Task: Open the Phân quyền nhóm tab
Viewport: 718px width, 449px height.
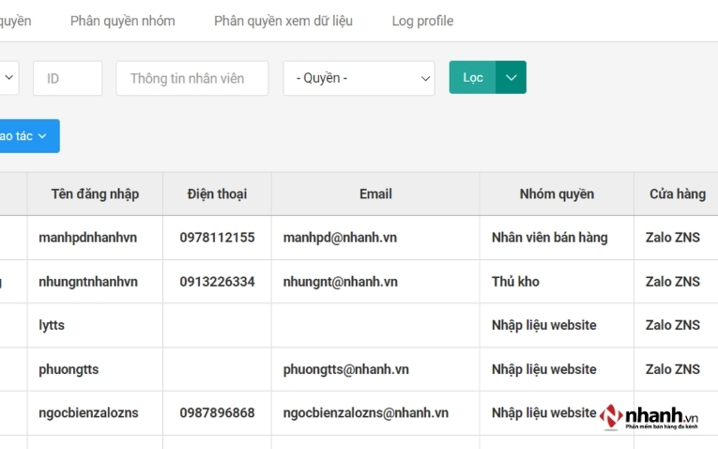Action: (122, 21)
